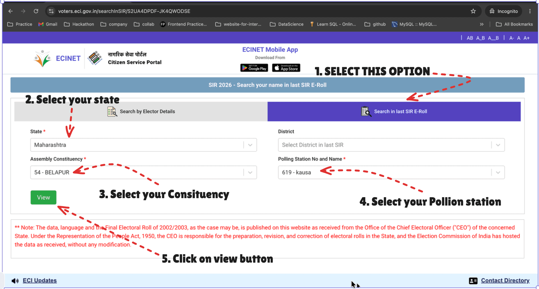Show more bookmarks via double chevron
Viewport: 539px width, 289px height.
[482, 24]
